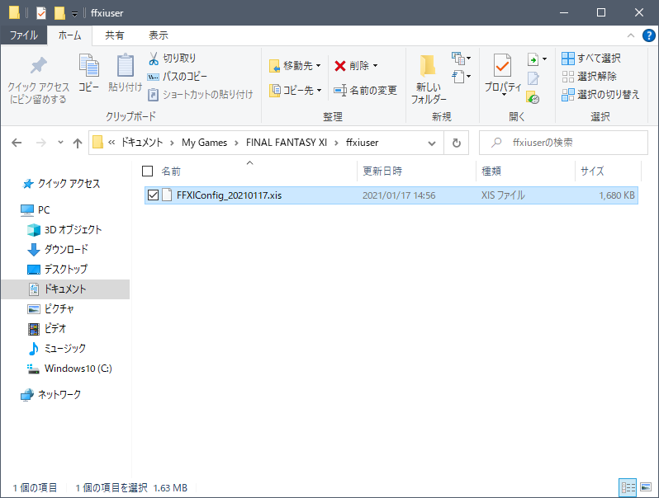
Task: Switch to 共有 tab
Action: 114,35
